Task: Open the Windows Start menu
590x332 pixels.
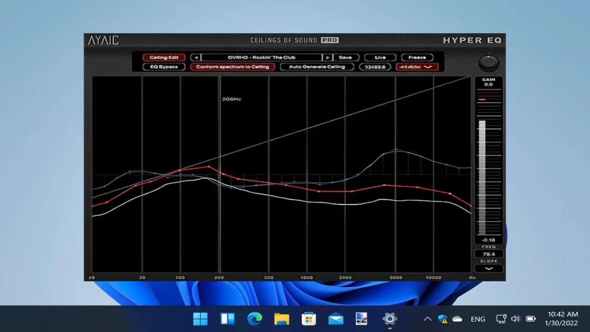Action: (x=201, y=319)
